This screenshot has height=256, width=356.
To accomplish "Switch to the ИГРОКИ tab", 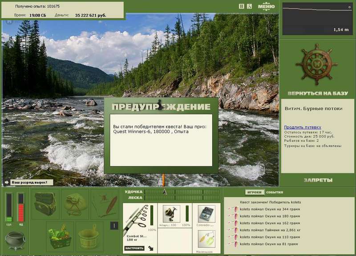I will tap(255, 192).
